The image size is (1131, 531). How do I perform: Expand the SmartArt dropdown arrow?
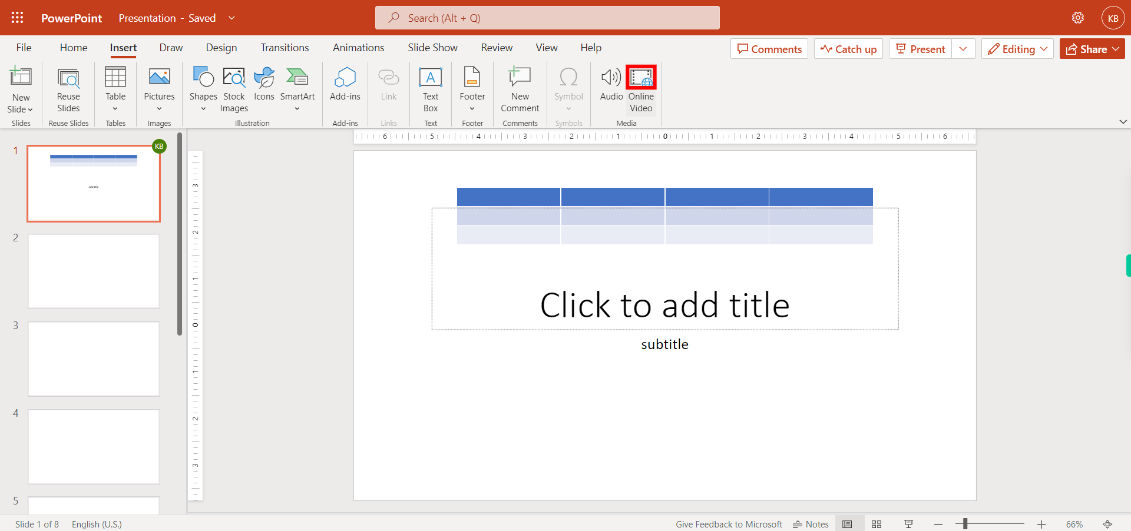[x=297, y=109]
